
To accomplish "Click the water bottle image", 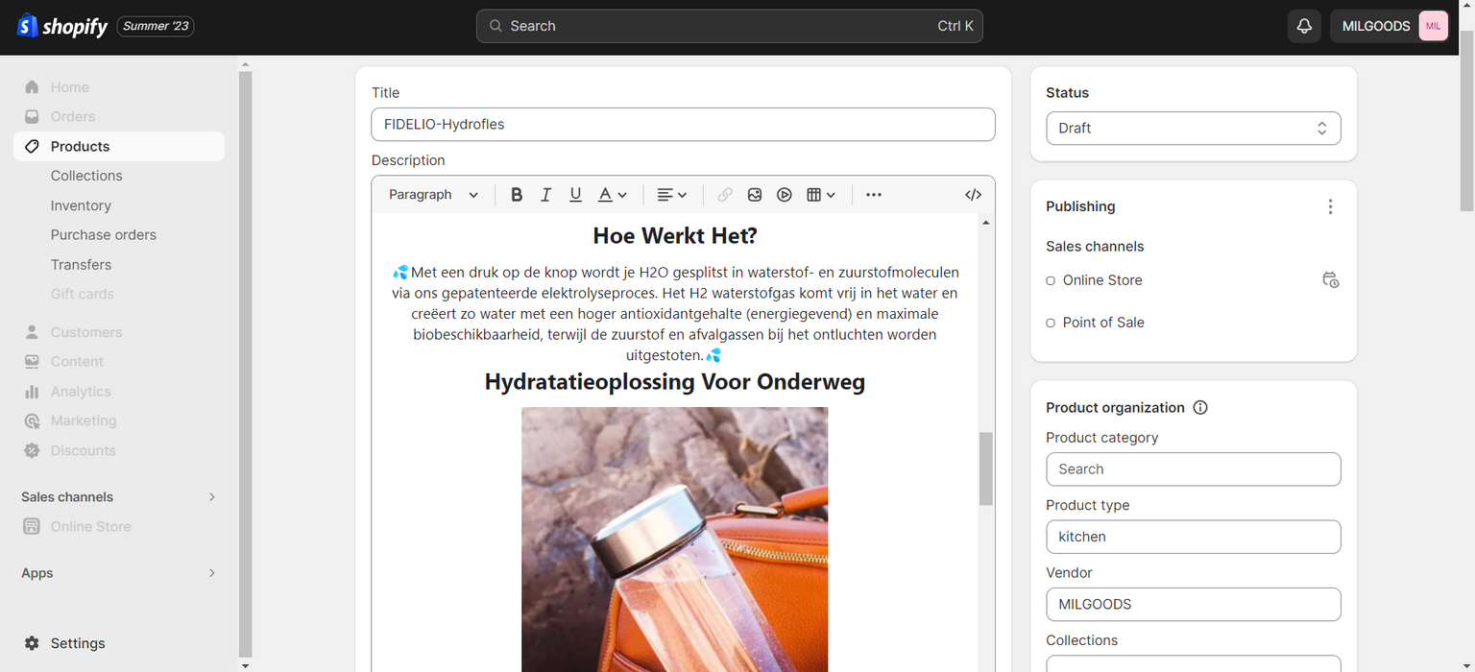I will tap(675, 539).
